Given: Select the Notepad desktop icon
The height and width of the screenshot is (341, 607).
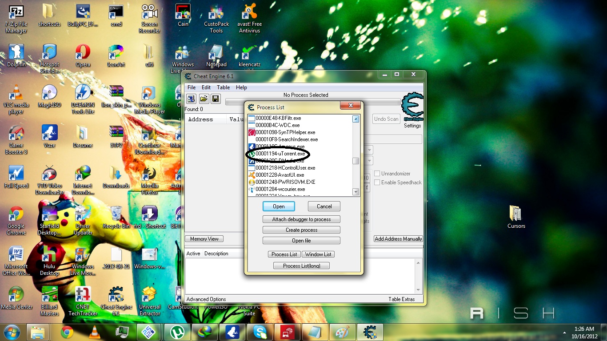Looking at the screenshot, I should [216, 56].
